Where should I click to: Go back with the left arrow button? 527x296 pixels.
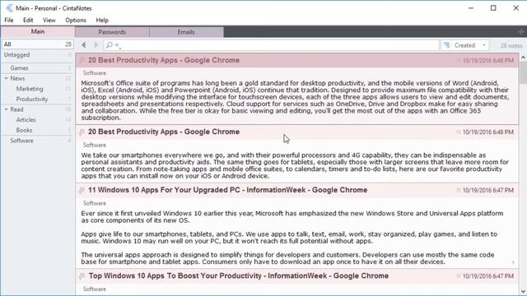pyautogui.click(x=84, y=44)
